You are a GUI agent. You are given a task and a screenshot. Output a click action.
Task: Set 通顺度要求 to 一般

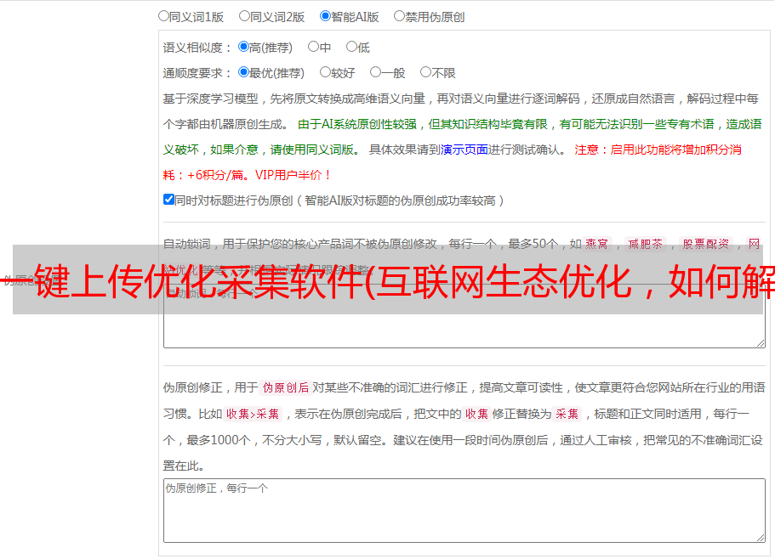[x=376, y=72]
